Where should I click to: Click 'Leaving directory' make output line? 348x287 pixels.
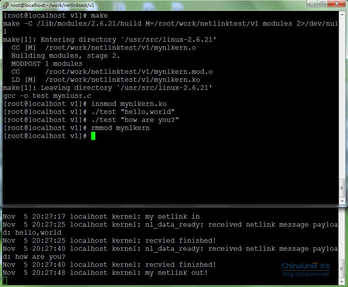pyautogui.click(x=107, y=88)
